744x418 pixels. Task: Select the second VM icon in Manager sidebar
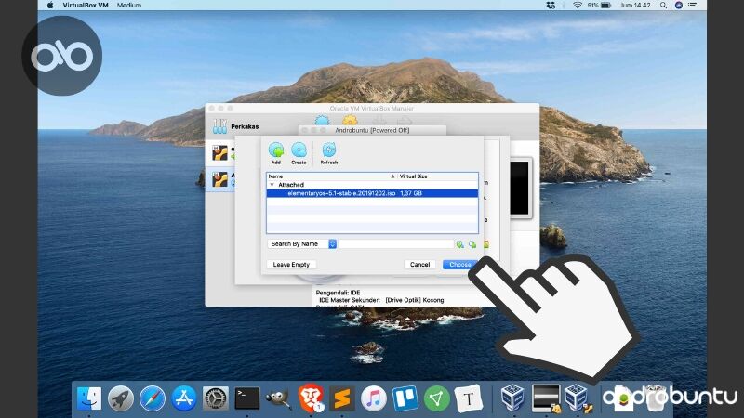pos(219,180)
